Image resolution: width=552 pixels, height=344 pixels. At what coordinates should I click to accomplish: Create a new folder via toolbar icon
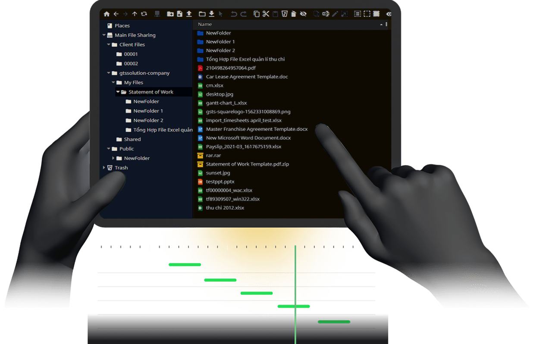(x=170, y=14)
